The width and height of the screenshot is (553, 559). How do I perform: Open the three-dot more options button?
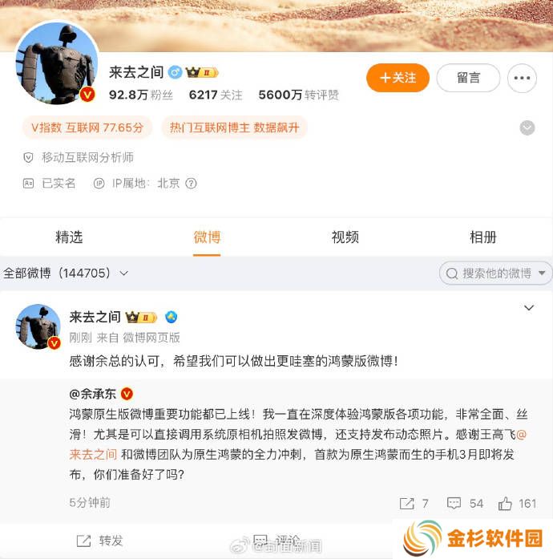[522, 78]
